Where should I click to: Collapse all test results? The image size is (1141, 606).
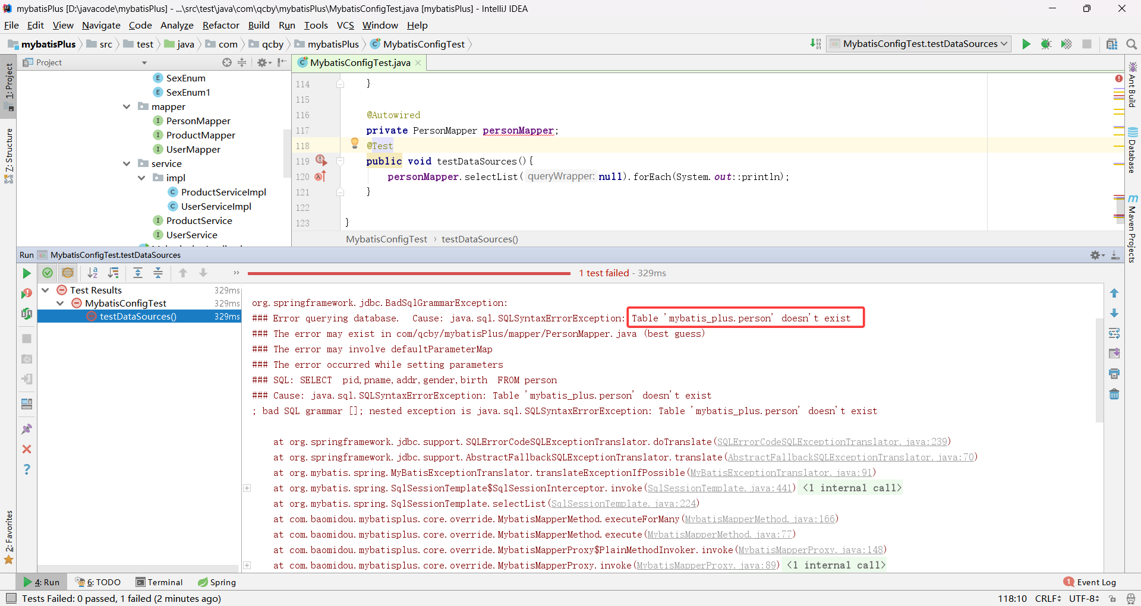click(x=158, y=273)
